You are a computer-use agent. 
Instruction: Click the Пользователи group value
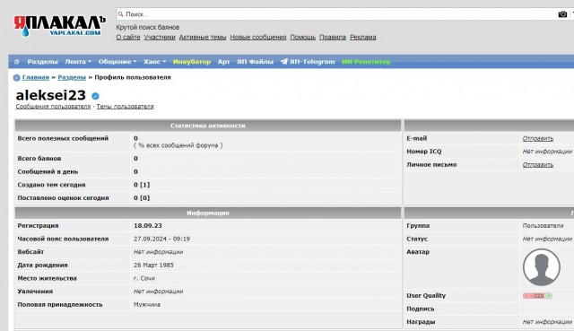pos(543,225)
